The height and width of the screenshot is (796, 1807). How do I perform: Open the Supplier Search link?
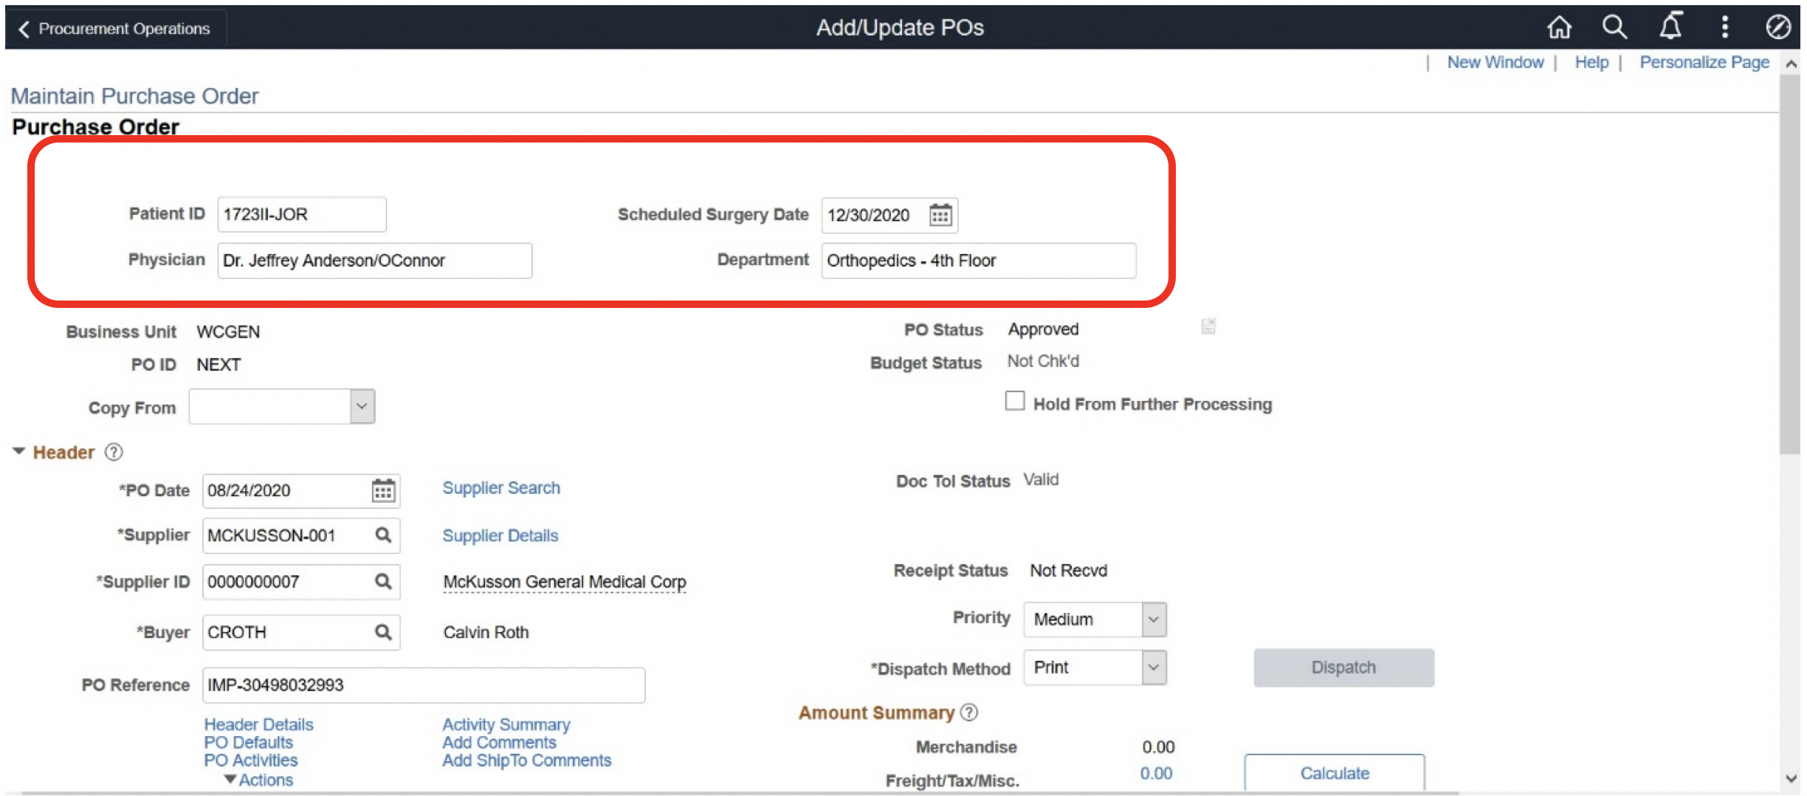pos(501,488)
